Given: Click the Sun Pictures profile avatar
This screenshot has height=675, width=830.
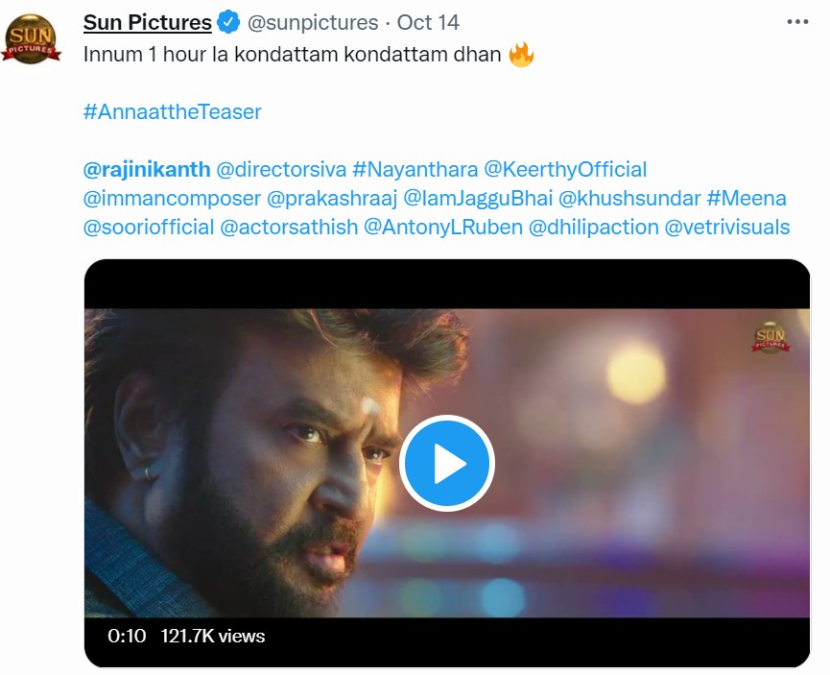Looking at the screenshot, I should pos(31,39).
